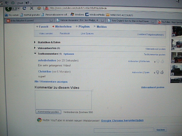Open comment Optionen link
Screen dimensions: 182x136
click(69, 54)
